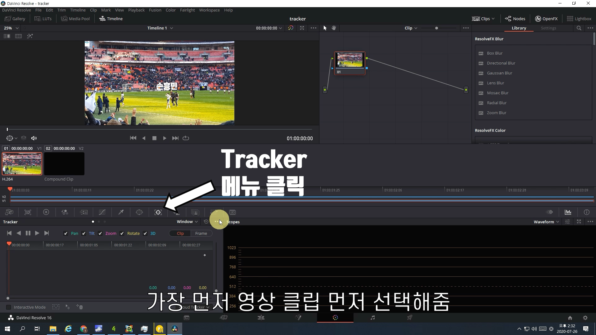Open the Tracker palette icon

158,212
